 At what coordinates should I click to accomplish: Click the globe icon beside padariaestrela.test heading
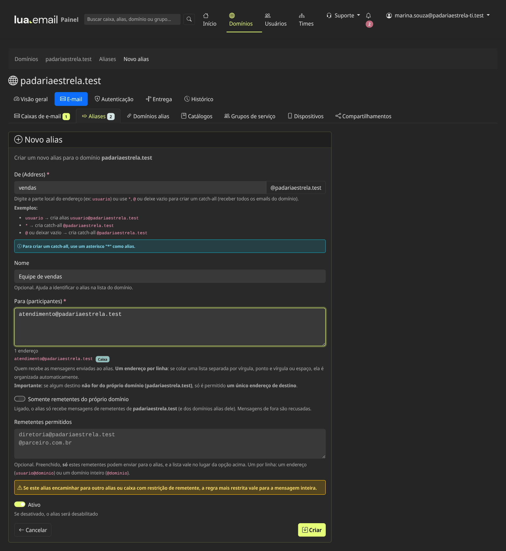point(13,81)
